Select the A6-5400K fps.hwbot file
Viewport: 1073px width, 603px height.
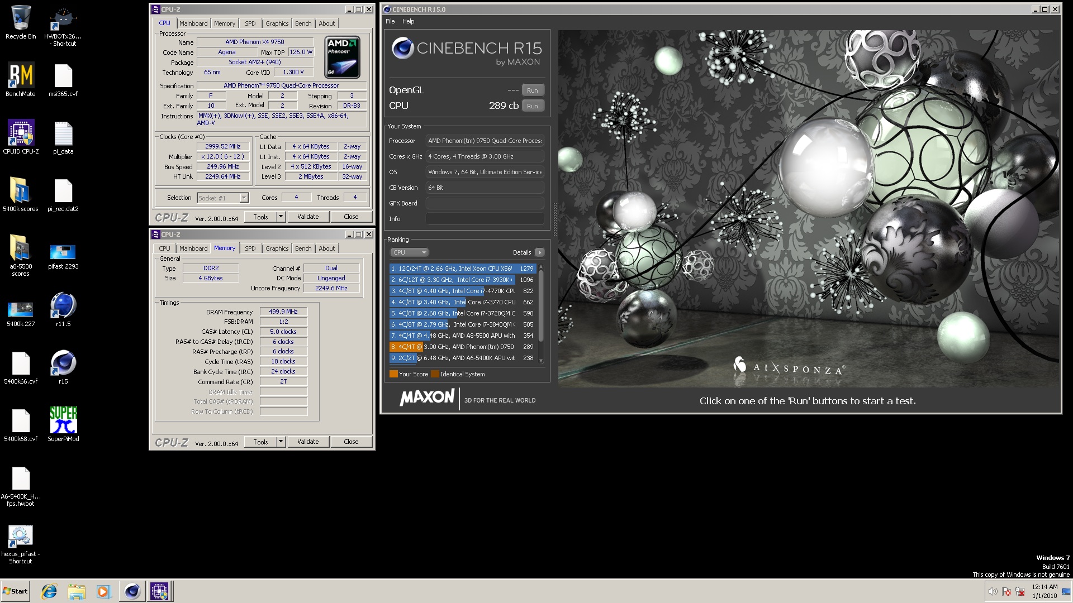click(x=21, y=486)
